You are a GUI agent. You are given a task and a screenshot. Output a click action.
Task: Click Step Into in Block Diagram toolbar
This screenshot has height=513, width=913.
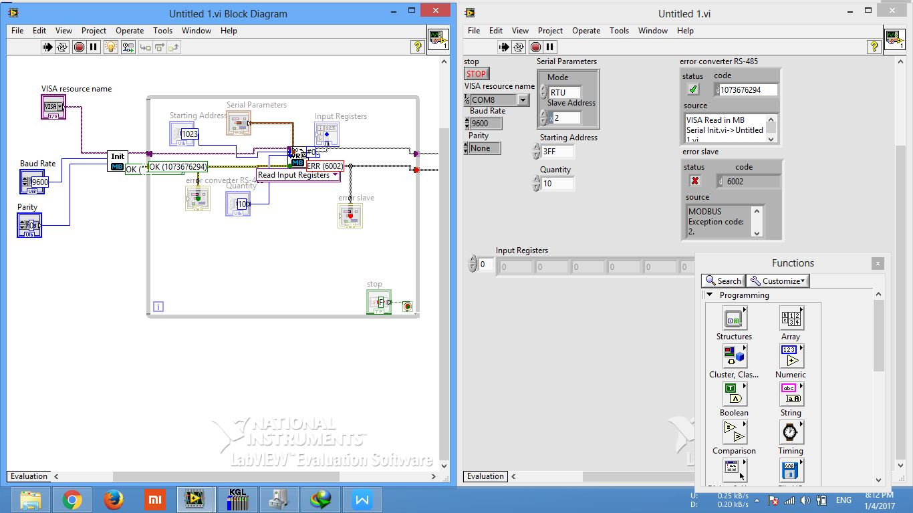145,47
